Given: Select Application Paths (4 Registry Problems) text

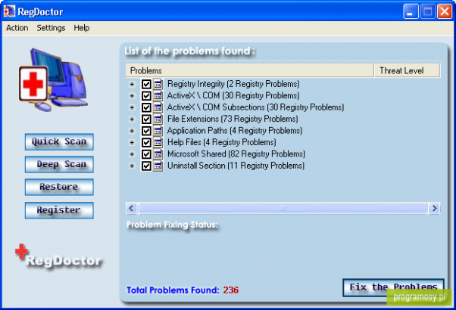Looking at the screenshot, I should point(235,131).
